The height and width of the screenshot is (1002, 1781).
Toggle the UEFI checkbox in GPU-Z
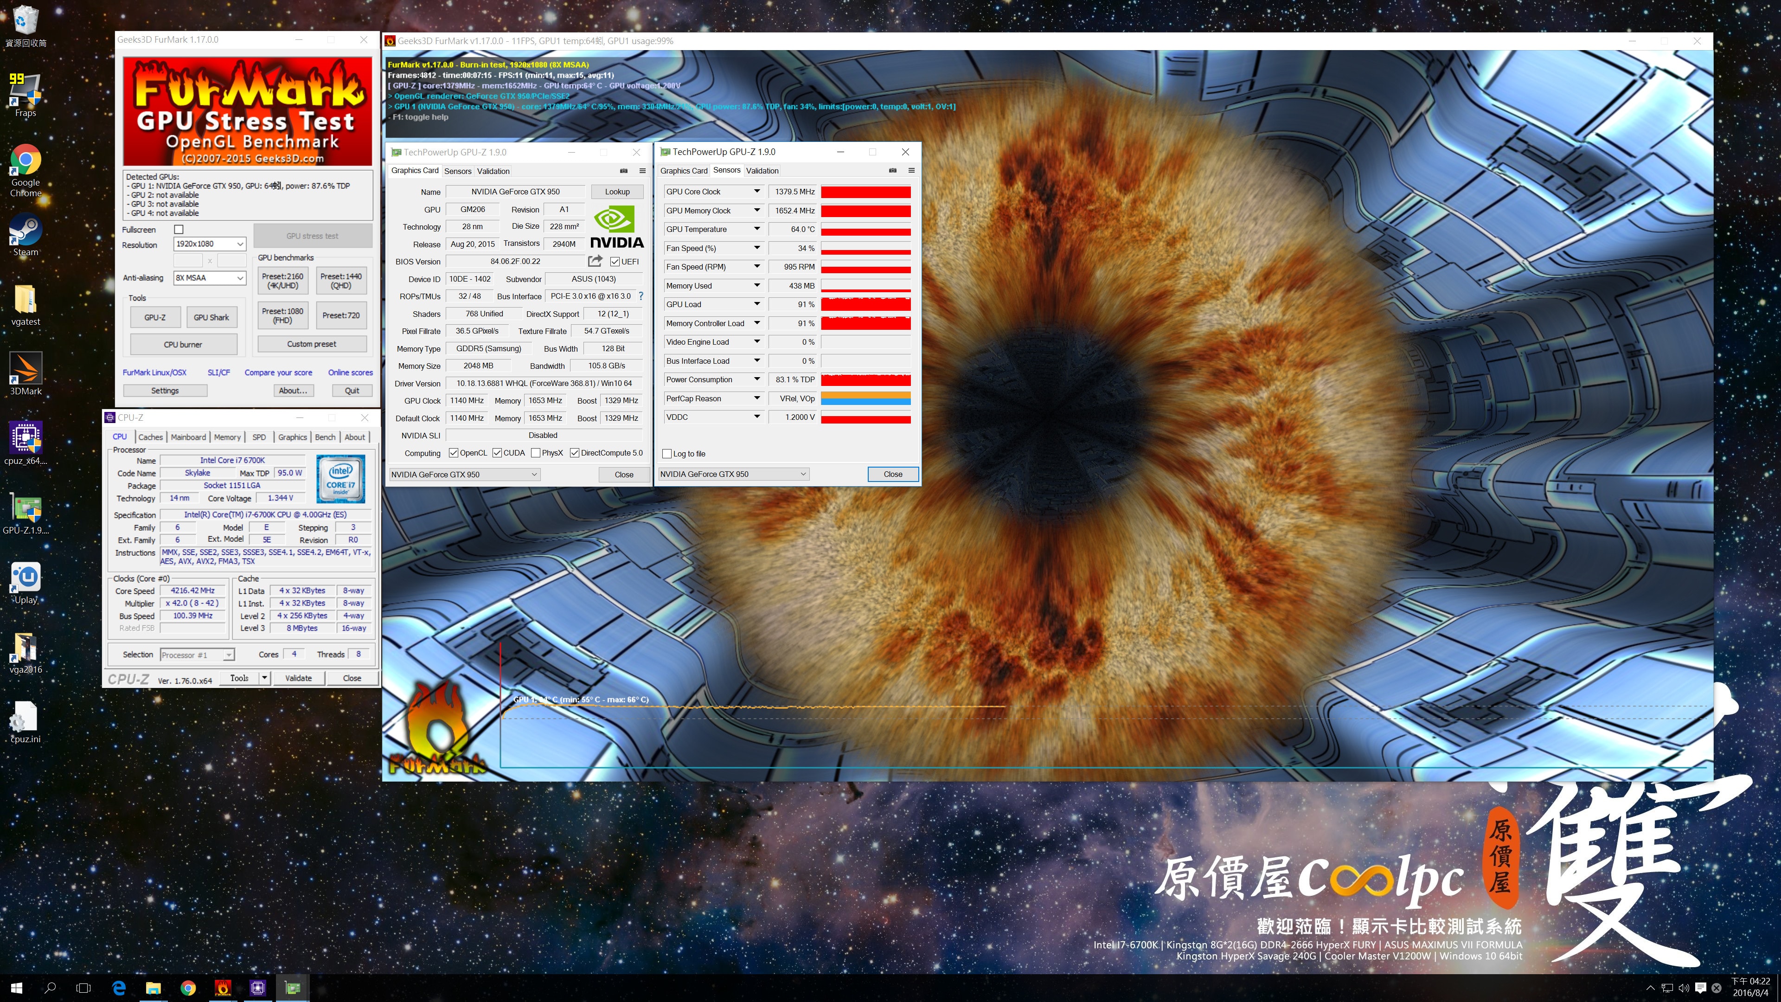coord(615,261)
